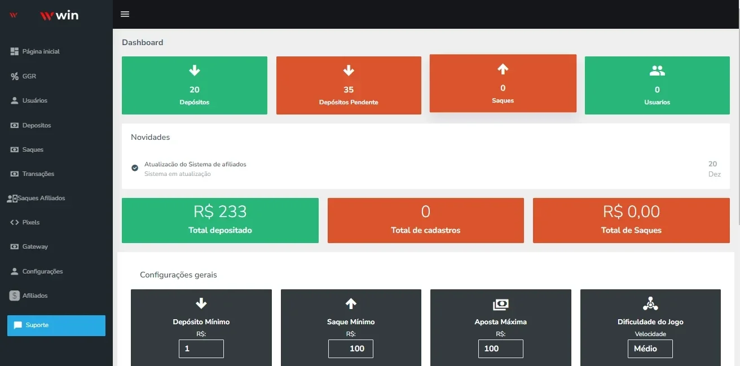Click the Saque Mínimo up arrow icon

(351, 303)
